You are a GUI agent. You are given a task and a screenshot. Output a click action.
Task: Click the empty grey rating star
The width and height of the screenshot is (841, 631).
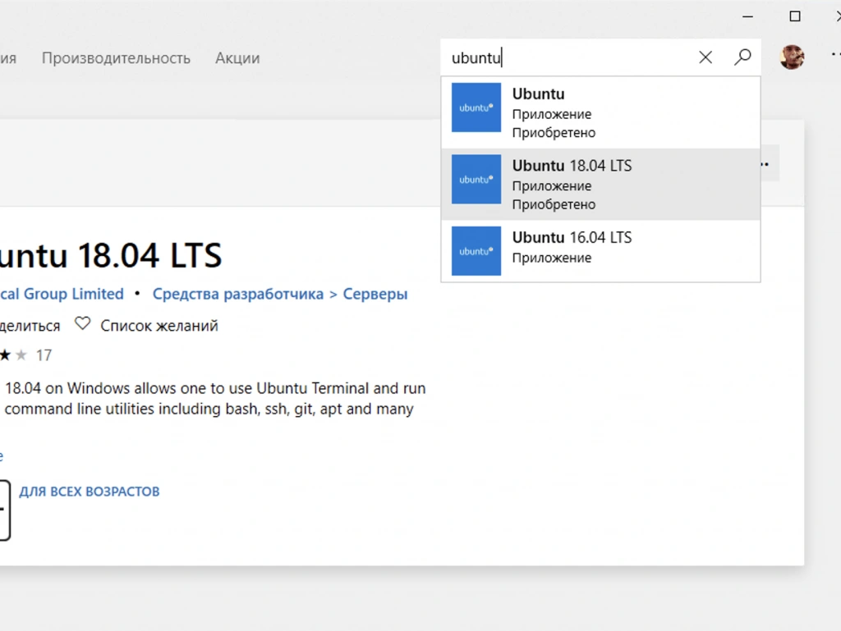21,354
